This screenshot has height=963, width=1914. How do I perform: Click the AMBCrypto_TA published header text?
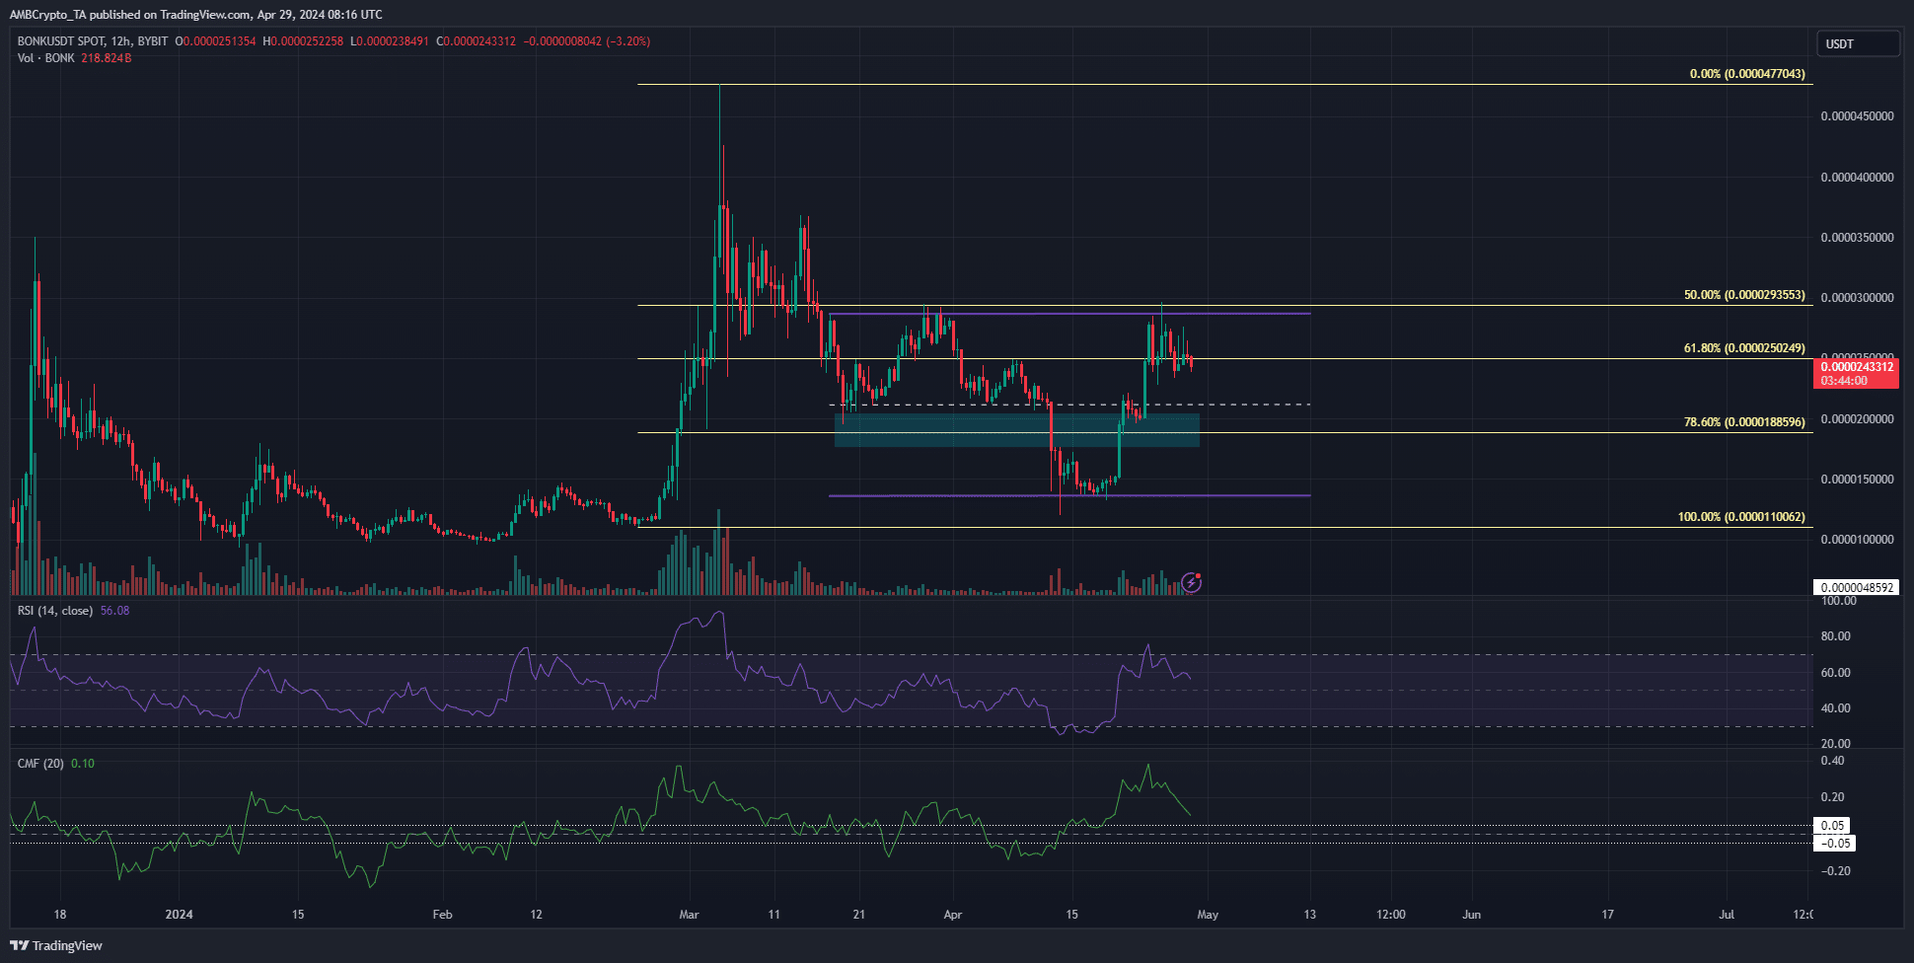(x=196, y=15)
